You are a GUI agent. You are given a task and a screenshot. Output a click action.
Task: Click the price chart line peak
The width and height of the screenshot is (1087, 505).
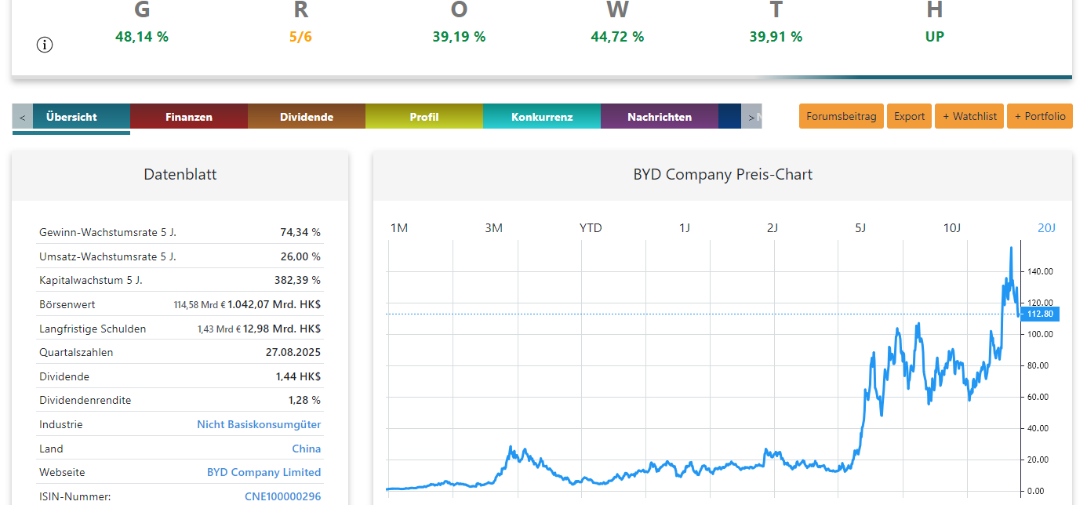(x=1010, y=249)
